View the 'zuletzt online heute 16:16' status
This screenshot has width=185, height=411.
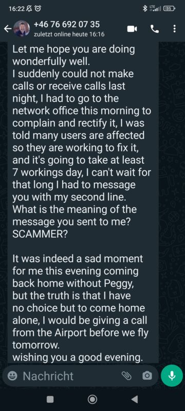point(69,34)
